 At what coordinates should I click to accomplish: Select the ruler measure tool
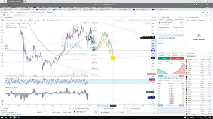click(x=2, y=46)
